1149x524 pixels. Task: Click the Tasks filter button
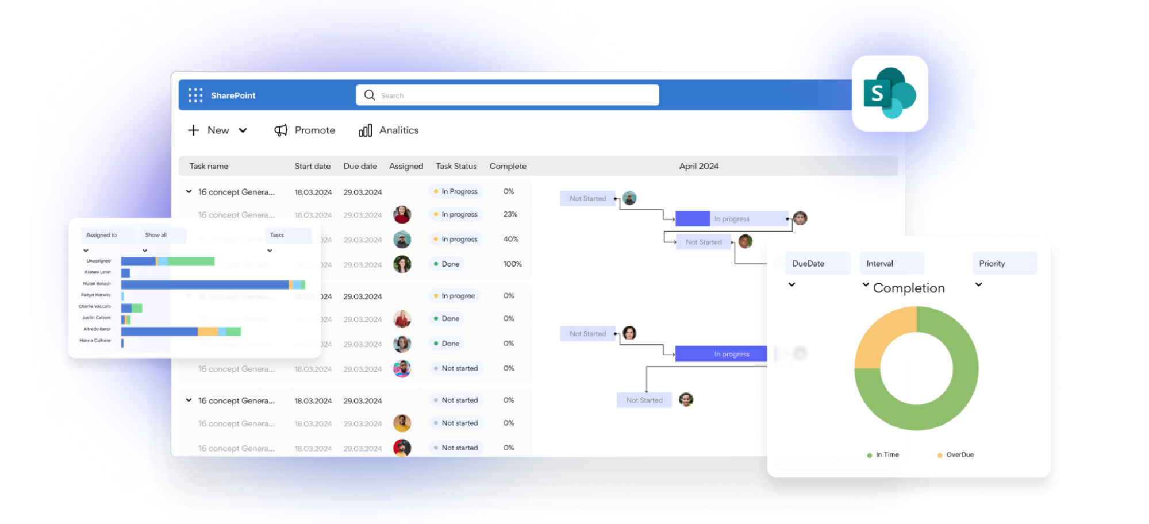(x=288, y=235)
